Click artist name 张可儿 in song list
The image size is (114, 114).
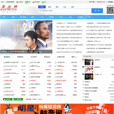click(49, 95)
